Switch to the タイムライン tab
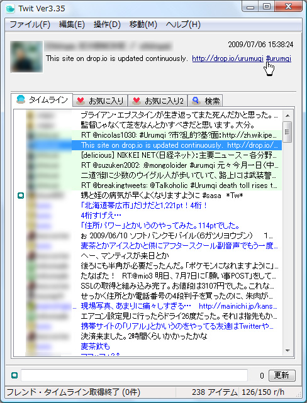Screen dimensions: 307x403 click(42, 99)
